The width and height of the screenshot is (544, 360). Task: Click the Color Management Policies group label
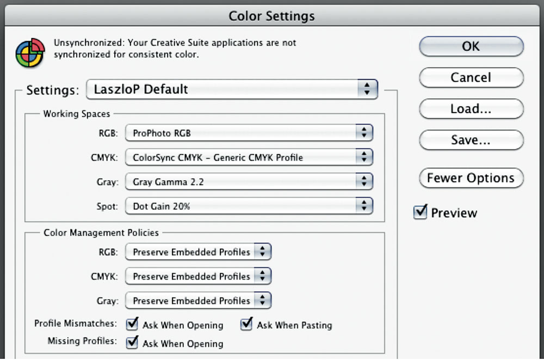[101, 233]
